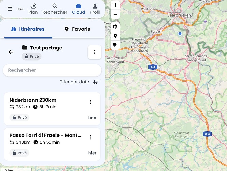Open the Rechercher search icon
The height and width of the screenshot is (171, 227).
tap(55, 9)
